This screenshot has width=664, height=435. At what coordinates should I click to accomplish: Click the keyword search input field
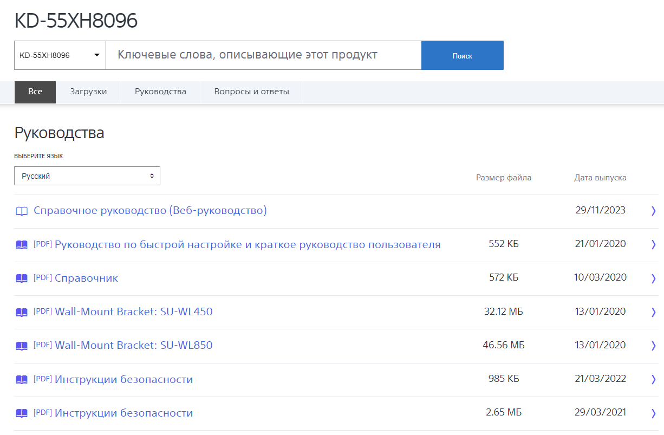point(263,55)
